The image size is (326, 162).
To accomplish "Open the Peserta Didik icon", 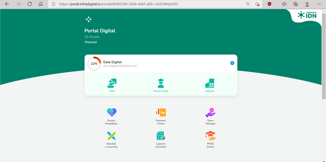I will (x=161, y=83).
